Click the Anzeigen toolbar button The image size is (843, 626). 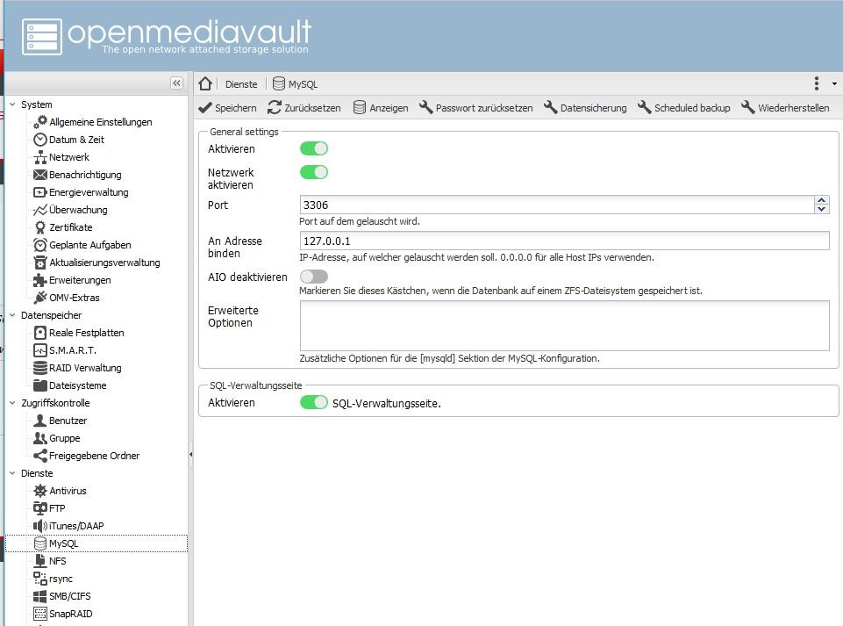pyautogui.click(x=381, y=108)
